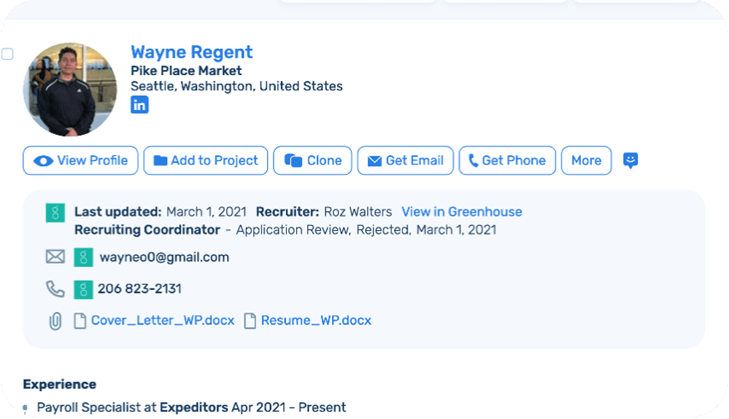This screenshot has height=419, width=729.
Task: Download the Resume_WP.docx file
Action: point(315,321)
